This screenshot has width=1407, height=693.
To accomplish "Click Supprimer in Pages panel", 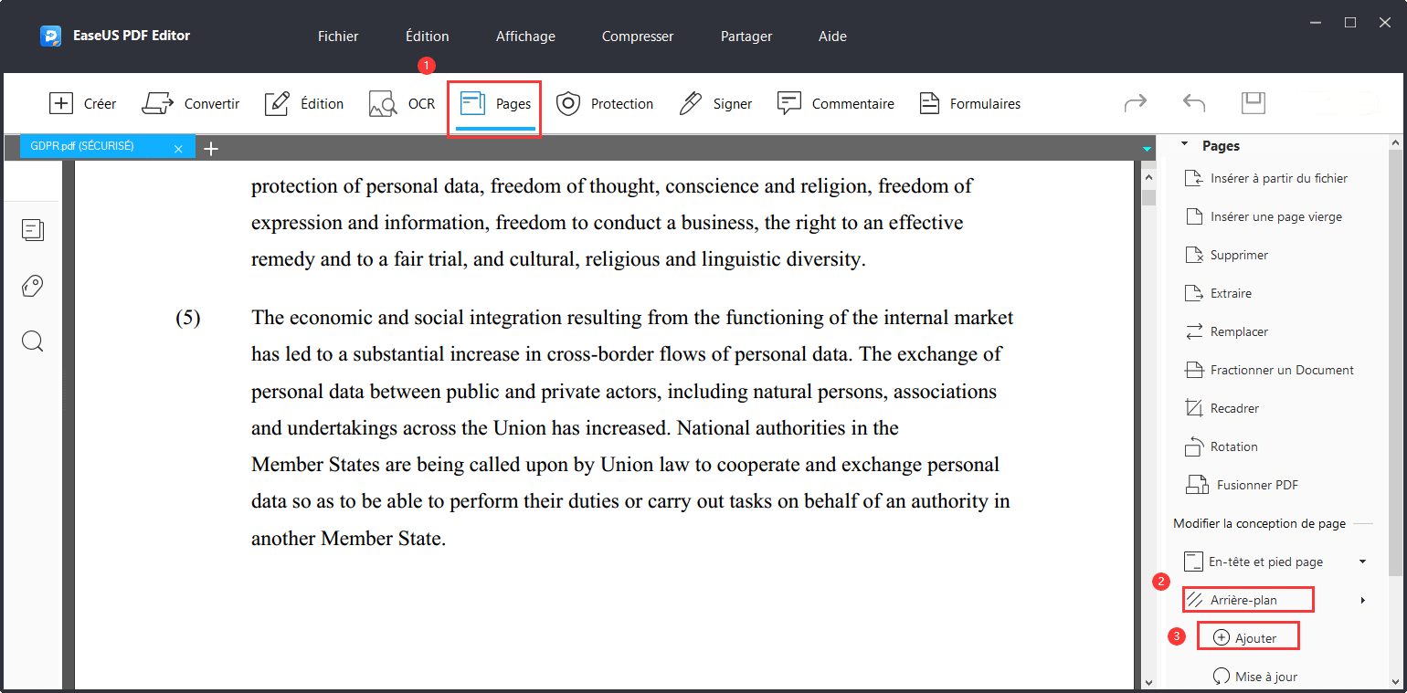I will [x=1225, y=255].
